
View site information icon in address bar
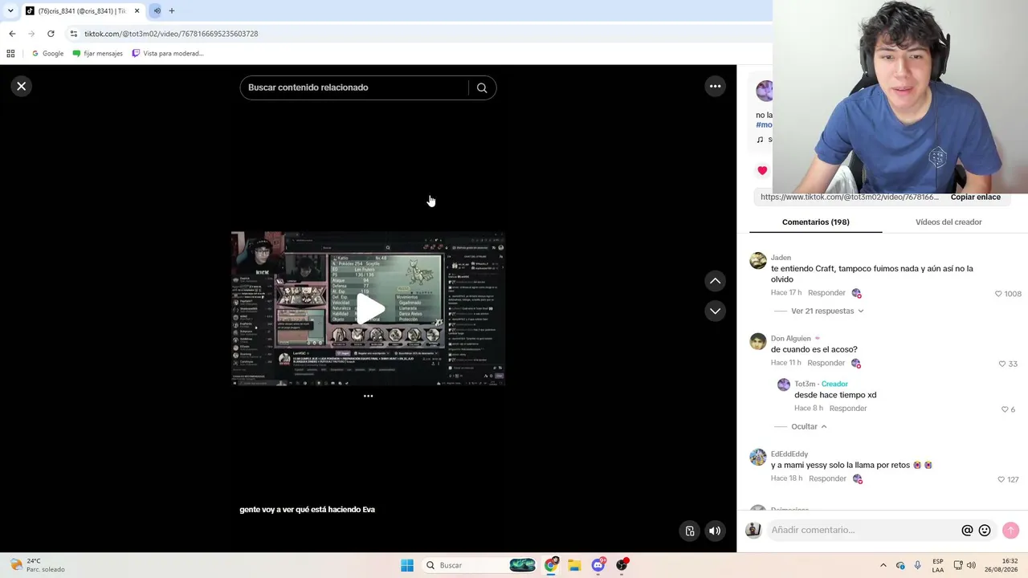74,34
